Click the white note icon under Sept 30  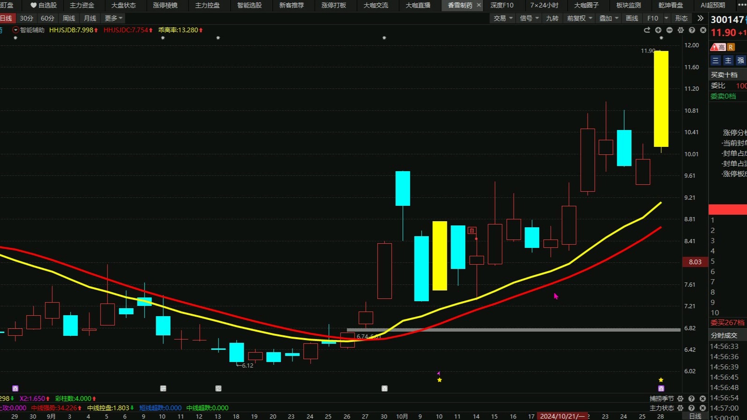click(x=384, y=388)
